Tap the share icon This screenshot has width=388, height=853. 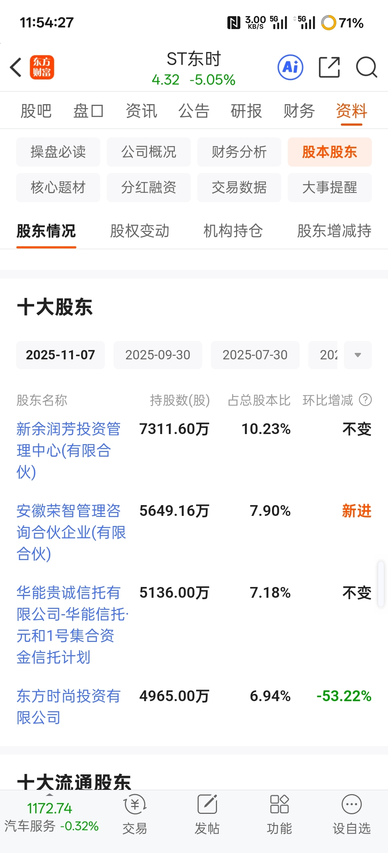pyautogui.click(x=329, y=67)
